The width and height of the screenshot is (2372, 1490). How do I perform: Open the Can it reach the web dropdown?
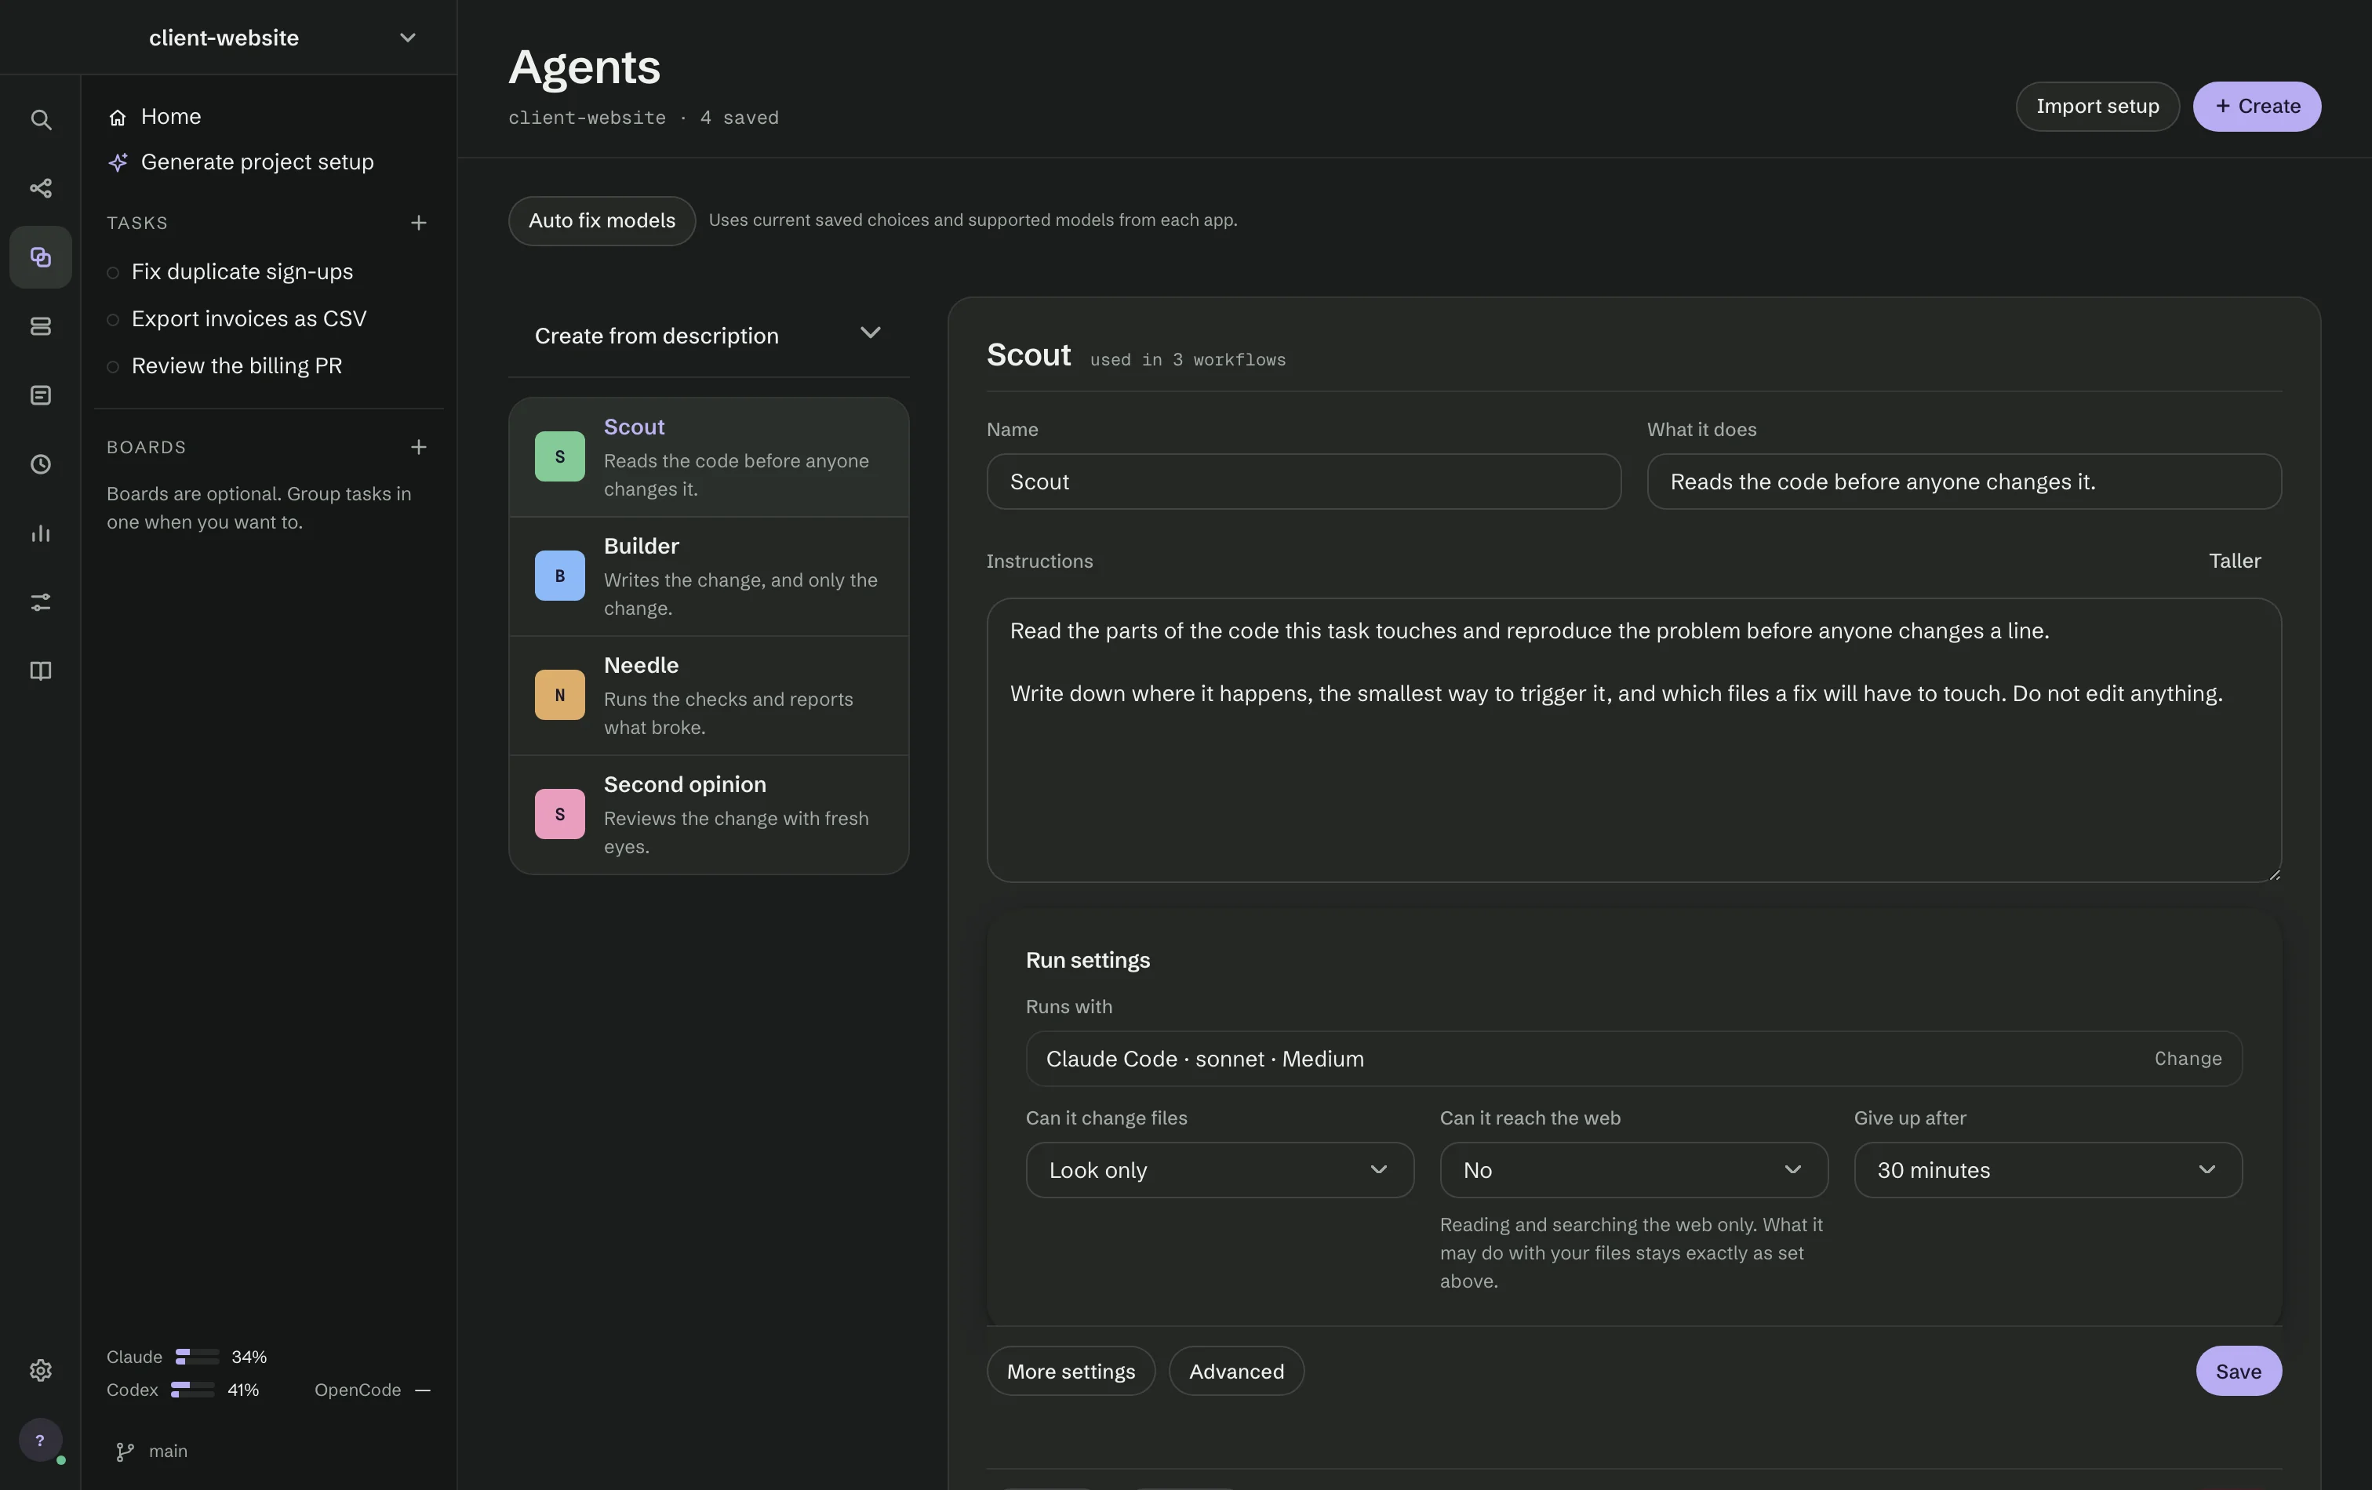click(1633, 1170)
